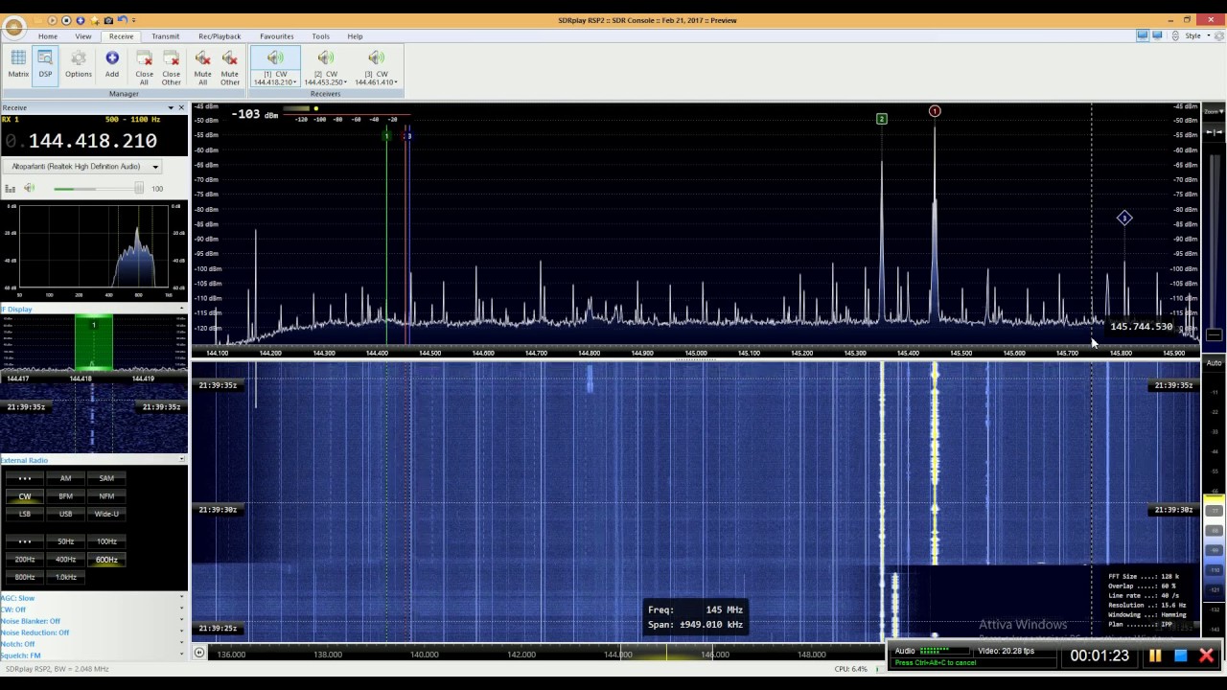Open receiver 3 CW 144.461.410 dropdown
Screen dimensions: 1227x690
[x=376, y=78]
